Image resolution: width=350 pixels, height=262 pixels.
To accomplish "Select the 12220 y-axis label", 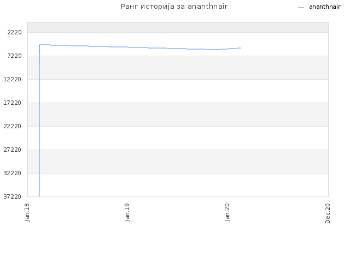I will coord(12,79).
